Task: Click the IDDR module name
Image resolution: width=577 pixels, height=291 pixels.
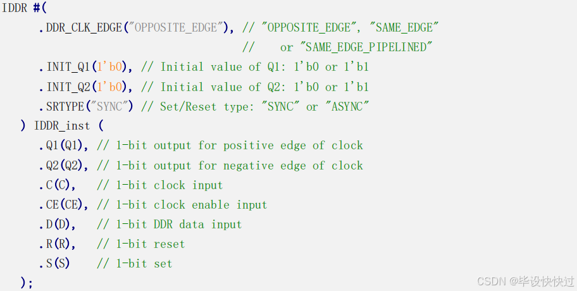Action: coord(15,8)
